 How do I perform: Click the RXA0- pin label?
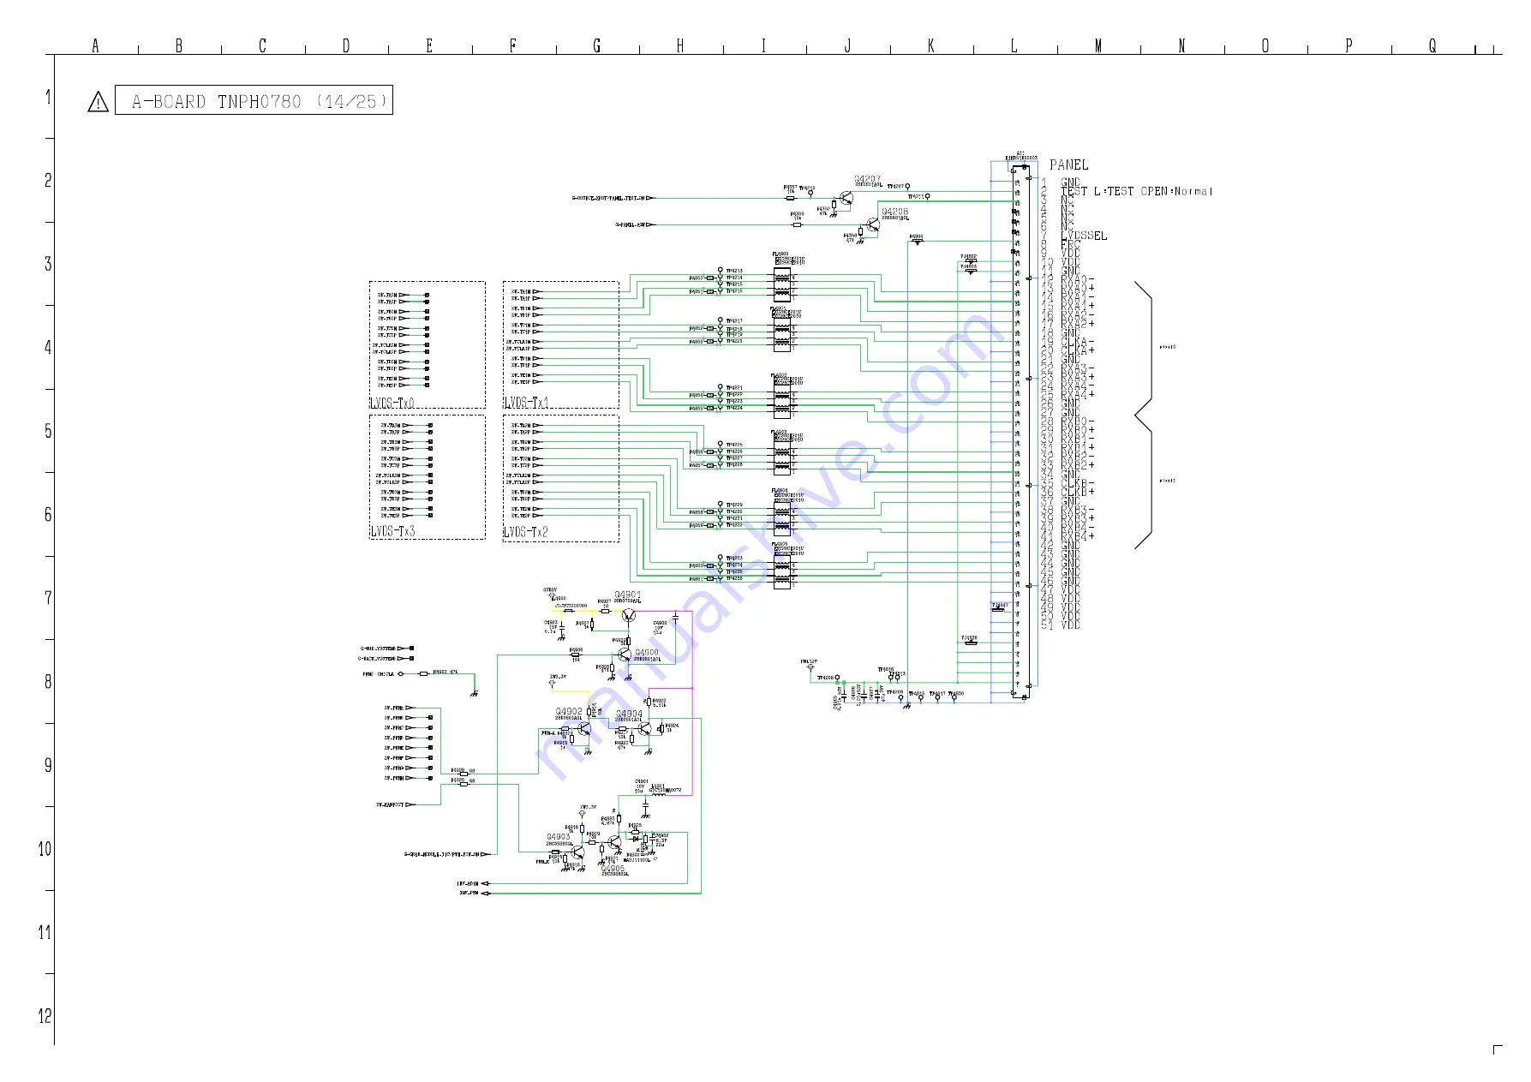1077,279
